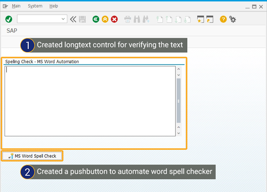Click the upper down arrow of text scrollbar
This screenshot has width=267, height=192.
click(179, 75)
